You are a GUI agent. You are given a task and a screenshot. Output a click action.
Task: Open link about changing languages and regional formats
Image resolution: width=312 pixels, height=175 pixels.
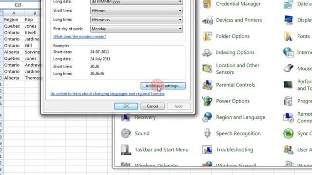tap(107, 94)
